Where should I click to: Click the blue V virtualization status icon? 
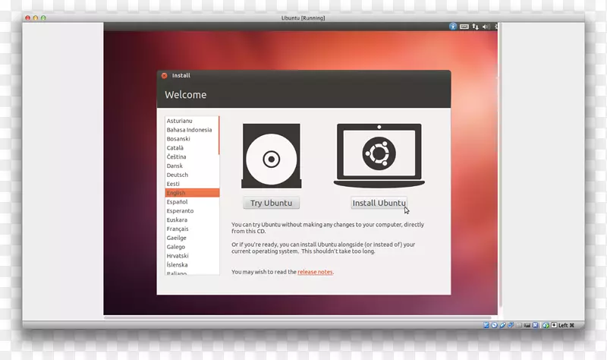[x=535, y=325]
